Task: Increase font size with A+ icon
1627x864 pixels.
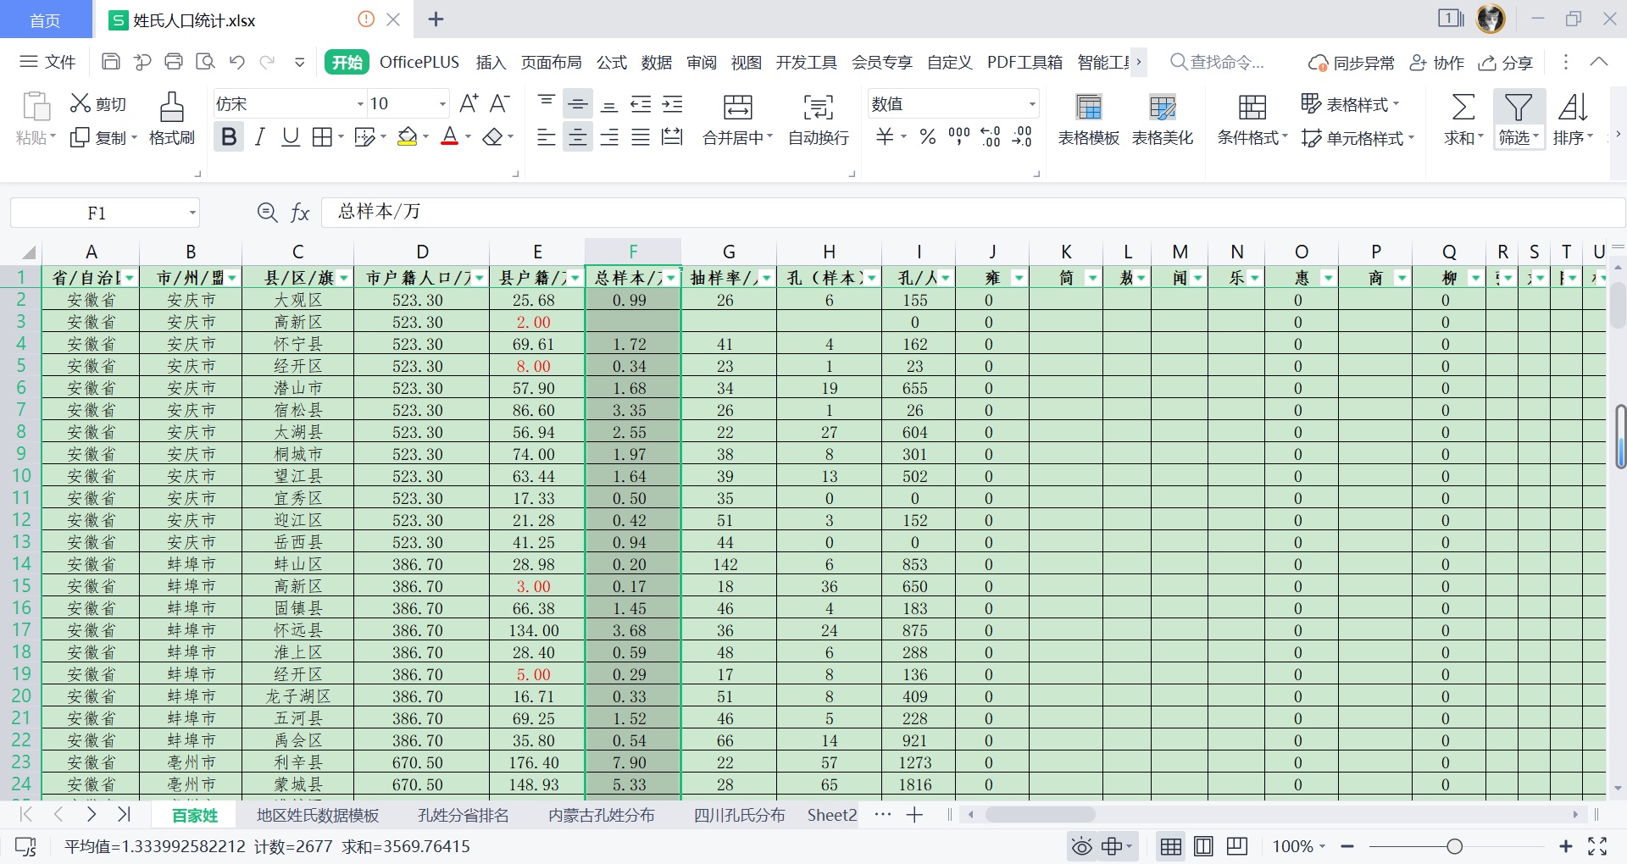Action: click(468, 103)
